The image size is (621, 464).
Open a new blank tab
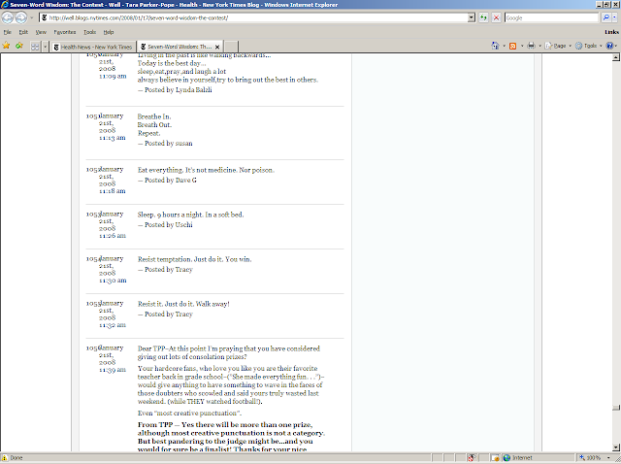pos(231,47)
